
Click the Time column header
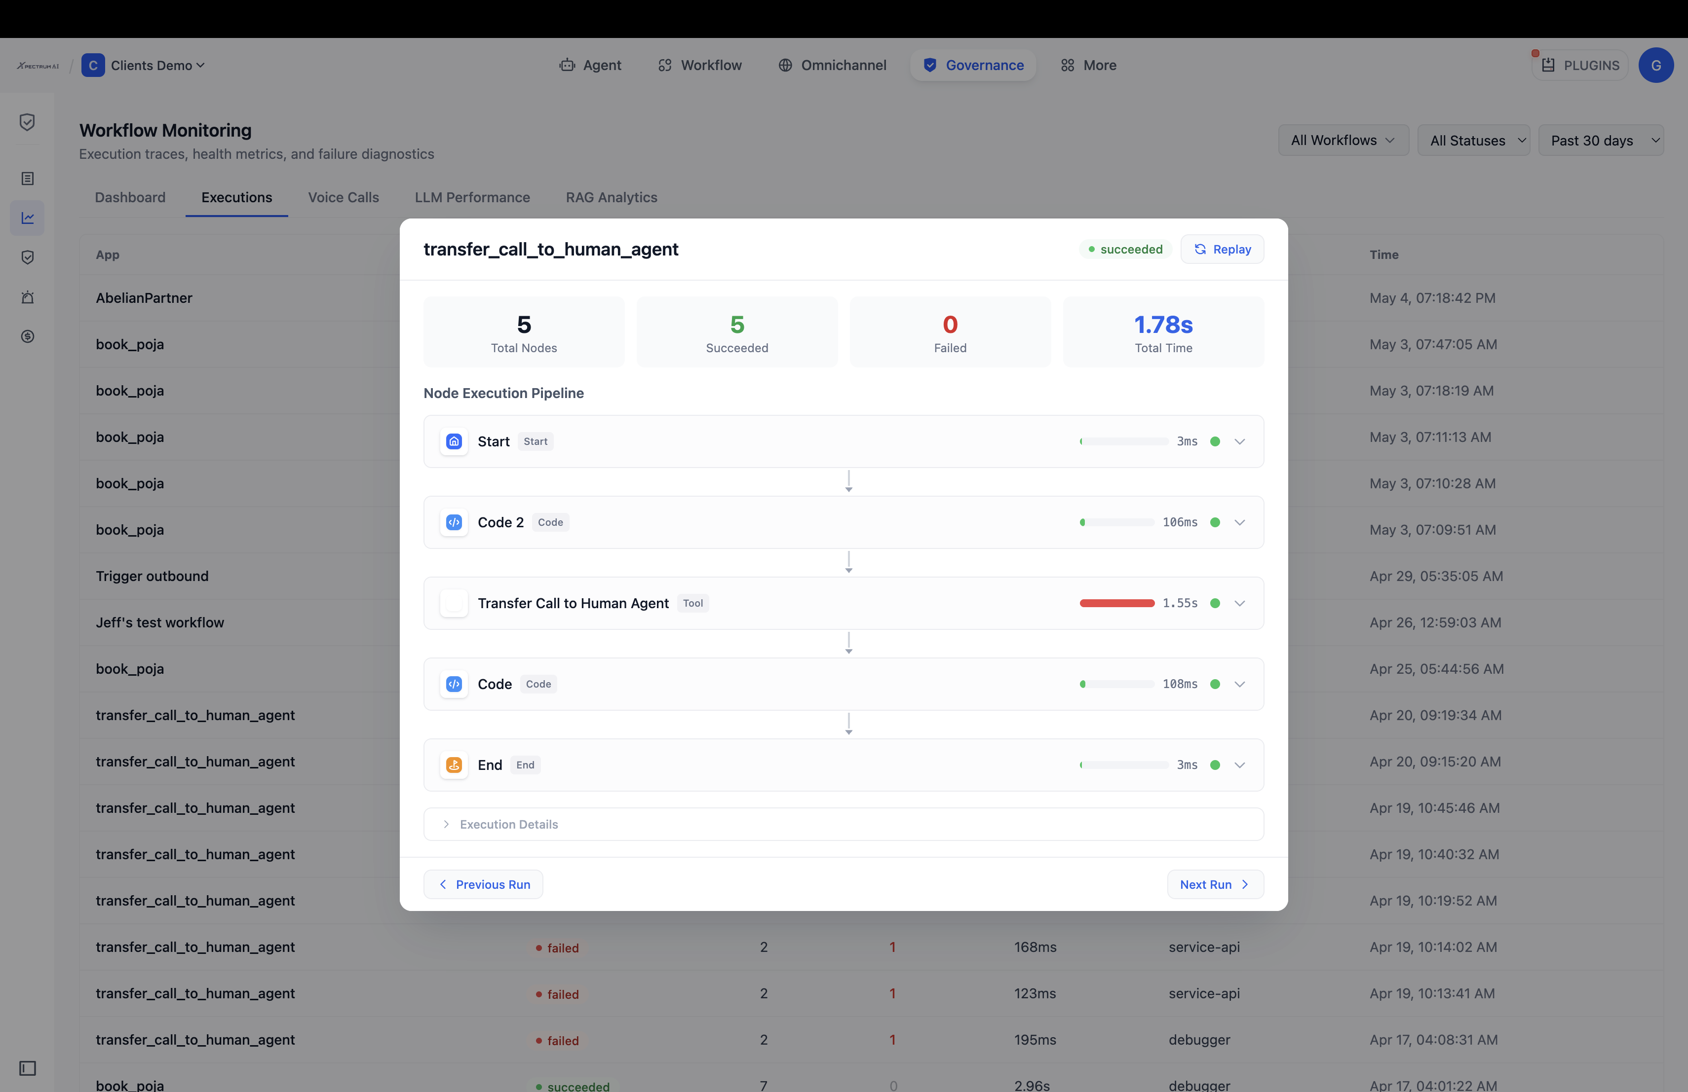[1384, 255]
